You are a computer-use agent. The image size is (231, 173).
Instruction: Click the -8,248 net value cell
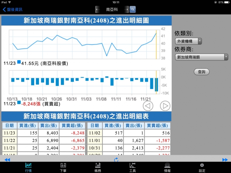[x=72, y=133]
